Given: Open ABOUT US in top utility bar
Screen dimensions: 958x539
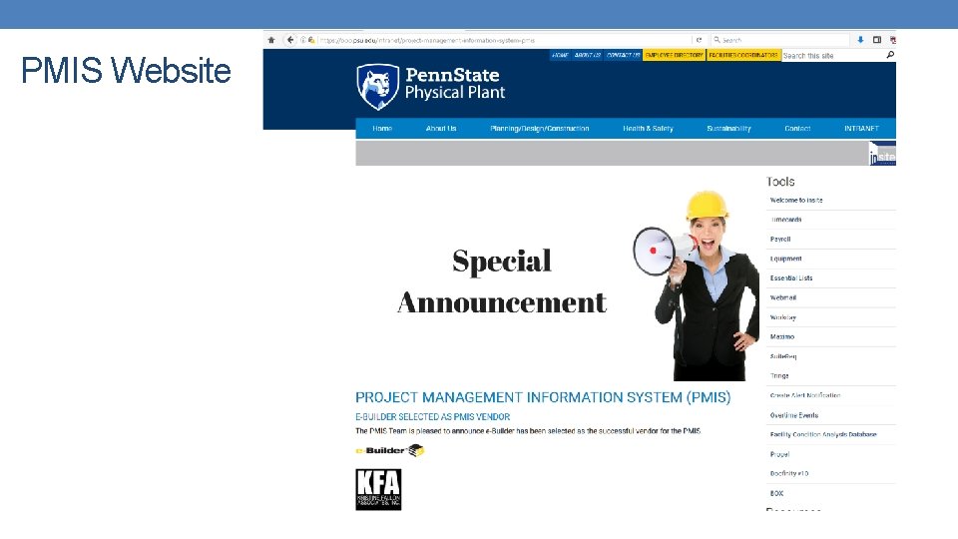Looking at the screenshot, I should [x=588, y=56].
